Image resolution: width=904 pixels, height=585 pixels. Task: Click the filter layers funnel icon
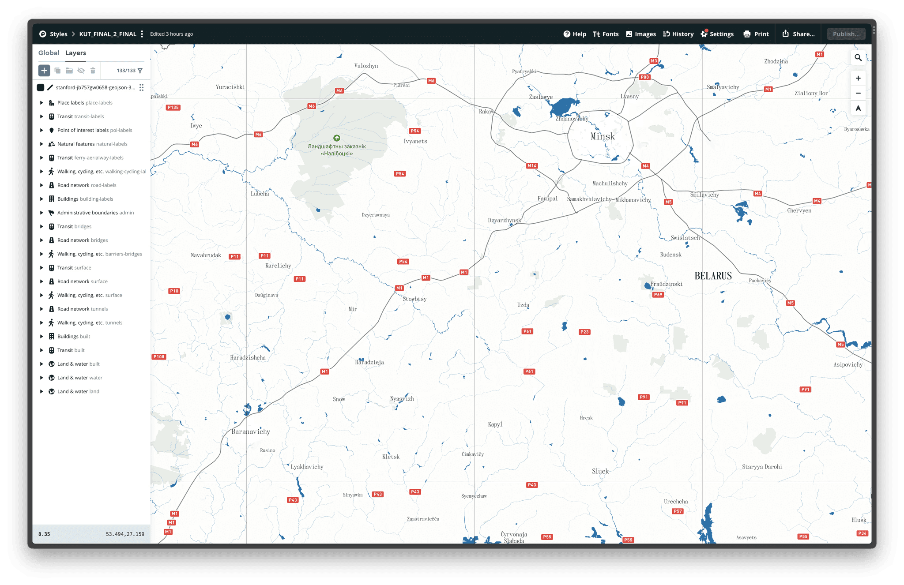(x=140, y=71)
